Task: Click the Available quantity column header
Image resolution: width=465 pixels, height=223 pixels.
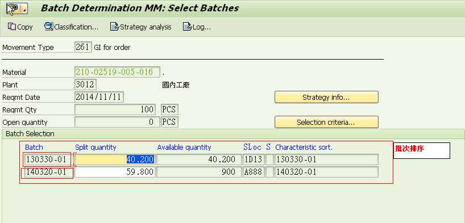Action: click(184, 147)
